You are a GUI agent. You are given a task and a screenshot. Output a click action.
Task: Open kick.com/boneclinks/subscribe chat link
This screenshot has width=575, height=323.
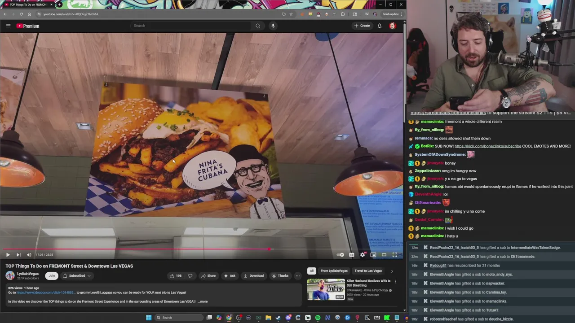(488, 146)
